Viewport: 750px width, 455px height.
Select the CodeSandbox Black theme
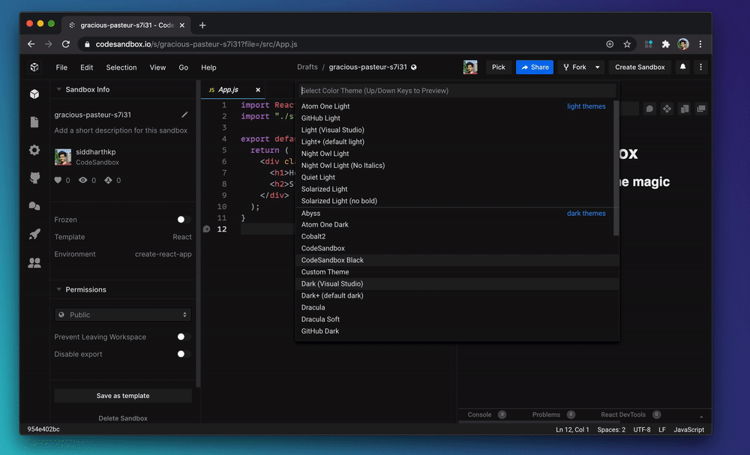tap(457, 260)
